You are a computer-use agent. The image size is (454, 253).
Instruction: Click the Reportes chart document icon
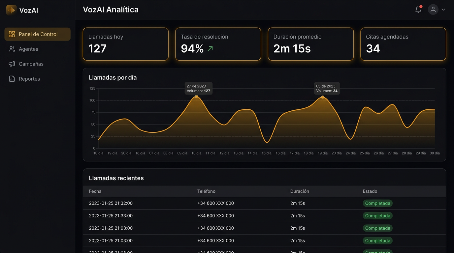tap(12, 79)
